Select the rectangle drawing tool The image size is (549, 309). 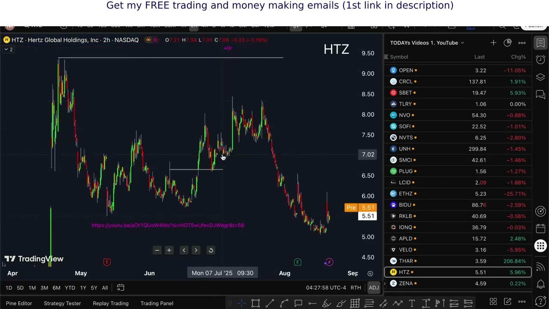click(x=256, y=303)
